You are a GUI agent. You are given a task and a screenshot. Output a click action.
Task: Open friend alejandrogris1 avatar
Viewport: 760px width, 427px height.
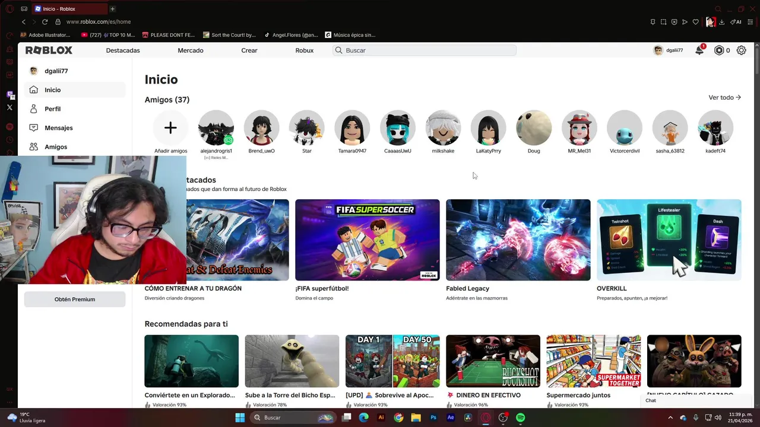coord(216,128)
